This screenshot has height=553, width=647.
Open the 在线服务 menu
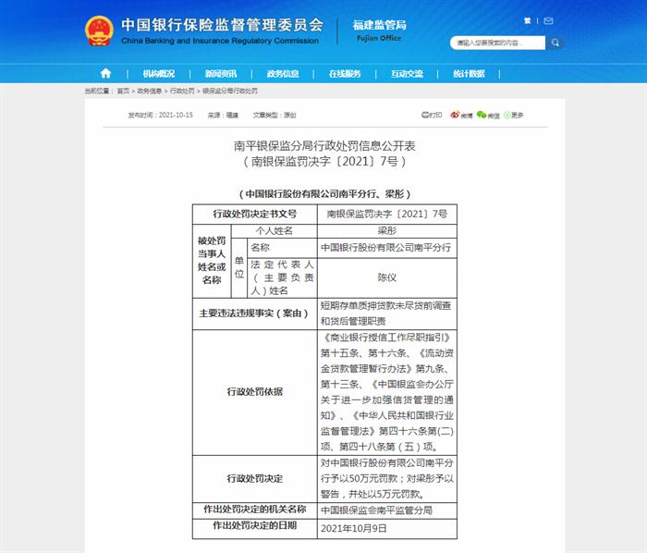[x=345, y=74]
